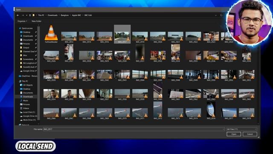Open the File name history dropdown arrow
The height and width of the screenshot is (154, 273).
[x=224, y=129]
